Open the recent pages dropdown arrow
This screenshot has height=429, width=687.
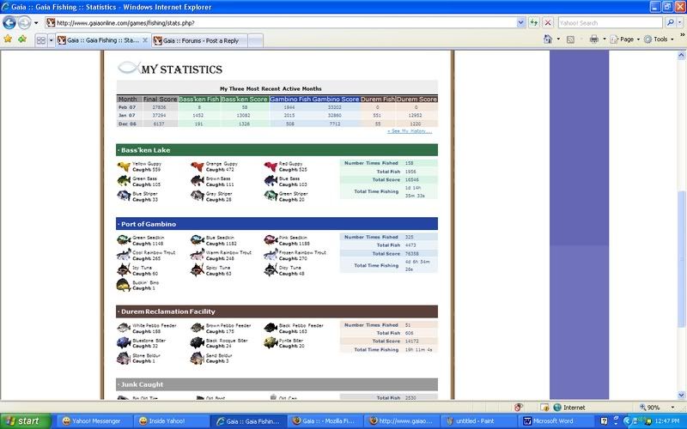point(36,23)
